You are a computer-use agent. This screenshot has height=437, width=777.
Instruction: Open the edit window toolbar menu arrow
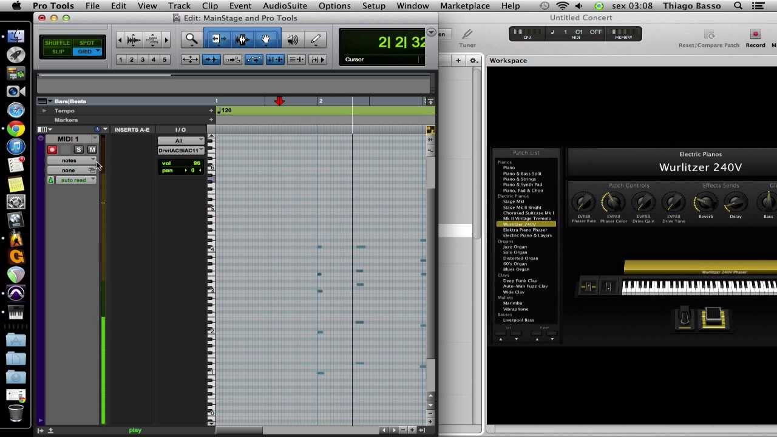[x=431, y=32]
